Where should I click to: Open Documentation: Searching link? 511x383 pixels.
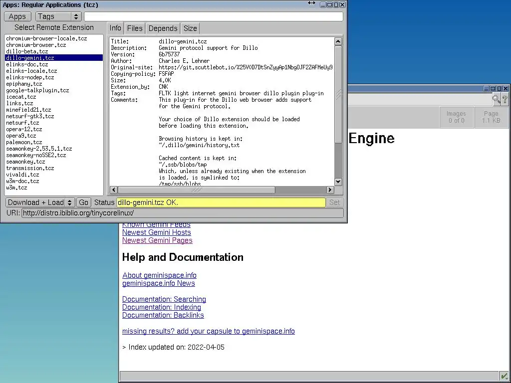pyautogui.click(x=164, y=299)
